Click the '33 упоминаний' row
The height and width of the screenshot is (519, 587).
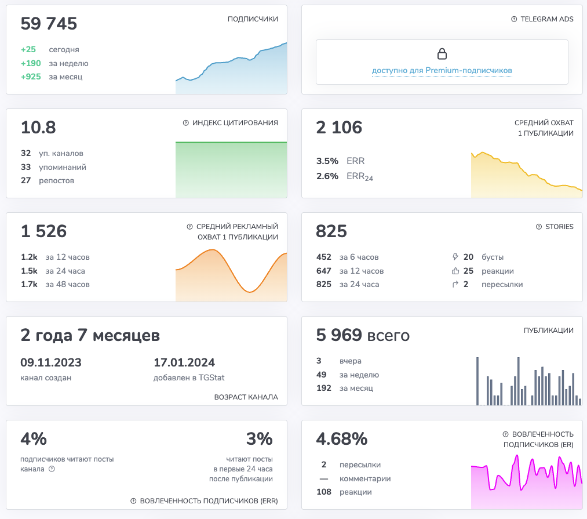[x=53, y=167]
